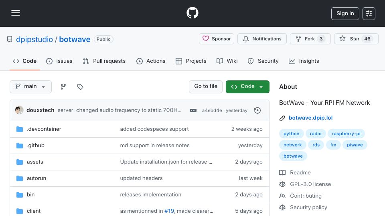Star the botwave repository
This screenshot has height=216, width=385.
point(356,39)
